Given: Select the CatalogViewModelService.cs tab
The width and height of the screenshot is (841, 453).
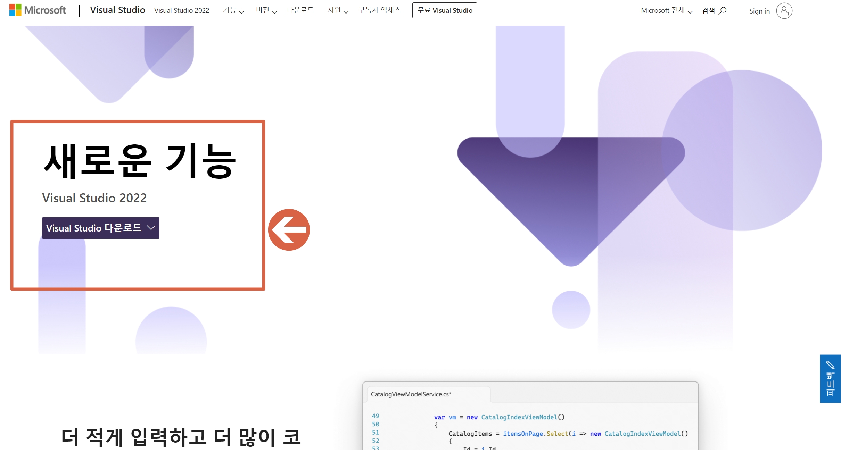Looking at the screenshot, I should pos(411,394).
